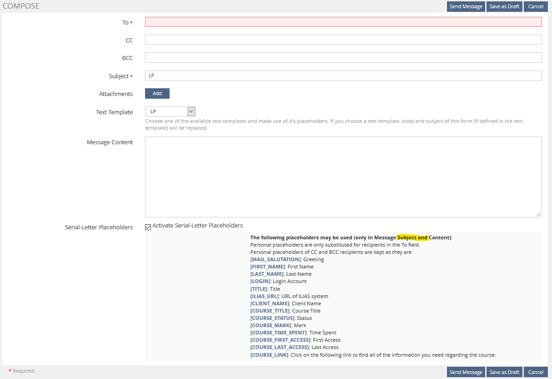Insert the [FIRST_NAME] placeholder

click(x=267, y=267)
